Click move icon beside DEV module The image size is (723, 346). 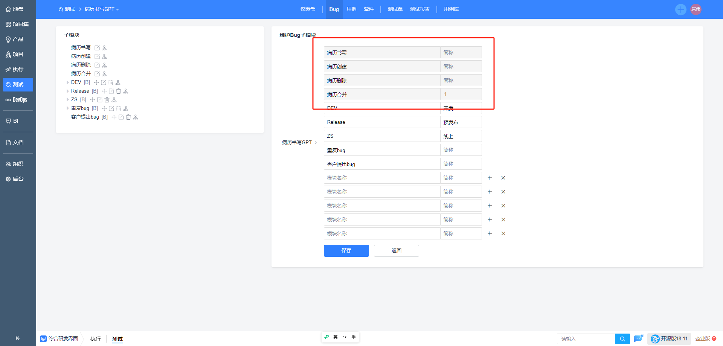pyautogui.click(x=96, y=82)
